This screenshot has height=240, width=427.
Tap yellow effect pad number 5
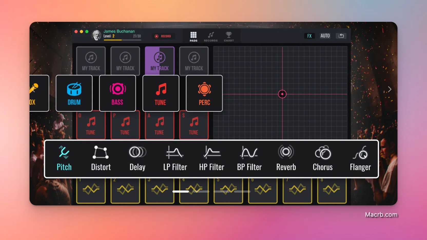[x=228, y=191]
